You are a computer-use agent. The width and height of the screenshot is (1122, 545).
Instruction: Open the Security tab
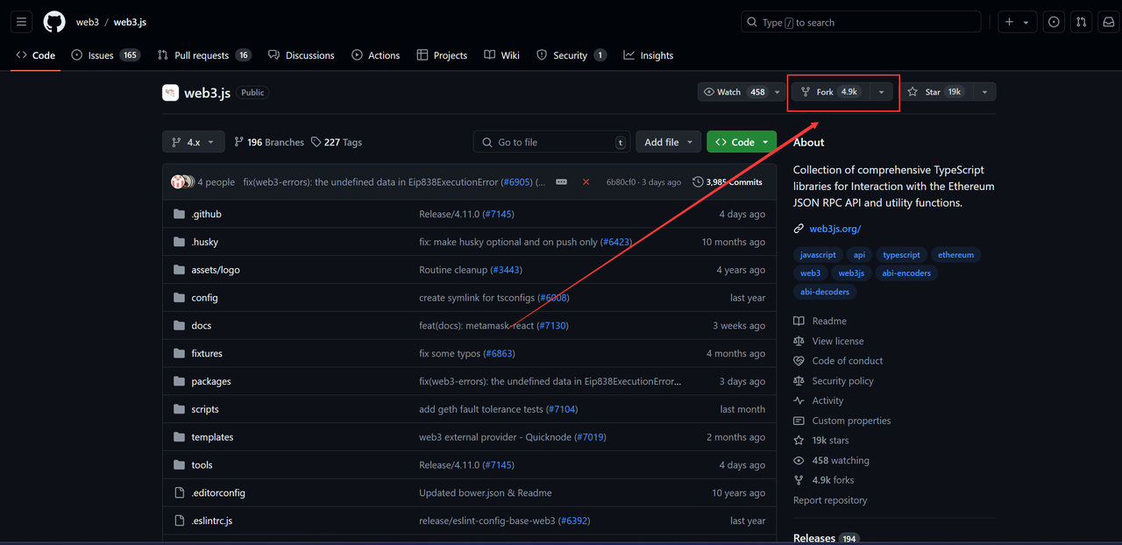tap(571, 55)
